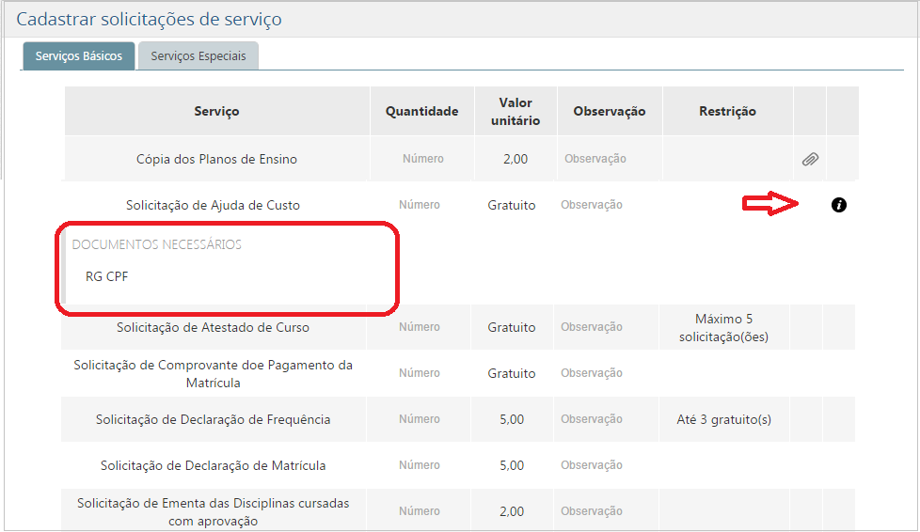The image size is (920, 532).
Task: Click quantity field for Comprovante de Pagamento da Matrícula
Action: click(x=419, y=373)
